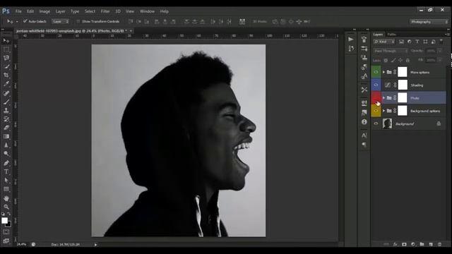
Task: Select the Gradient tool
Action: point(6,136)
